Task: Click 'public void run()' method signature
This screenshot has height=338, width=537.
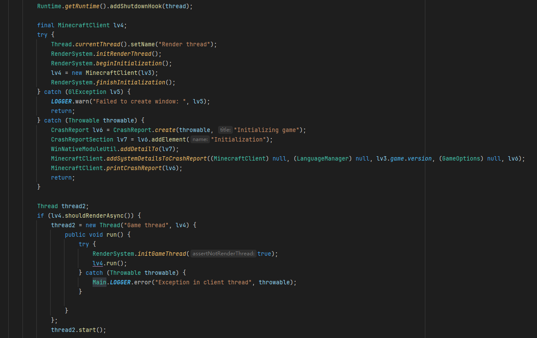Action: [94, 235]
